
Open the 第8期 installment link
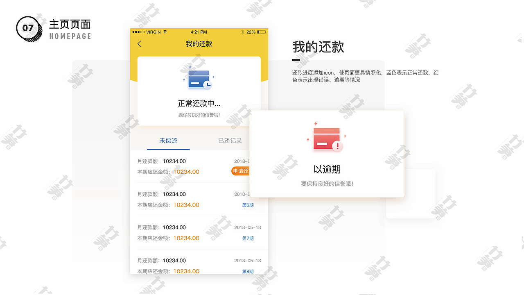click(248, 271)
